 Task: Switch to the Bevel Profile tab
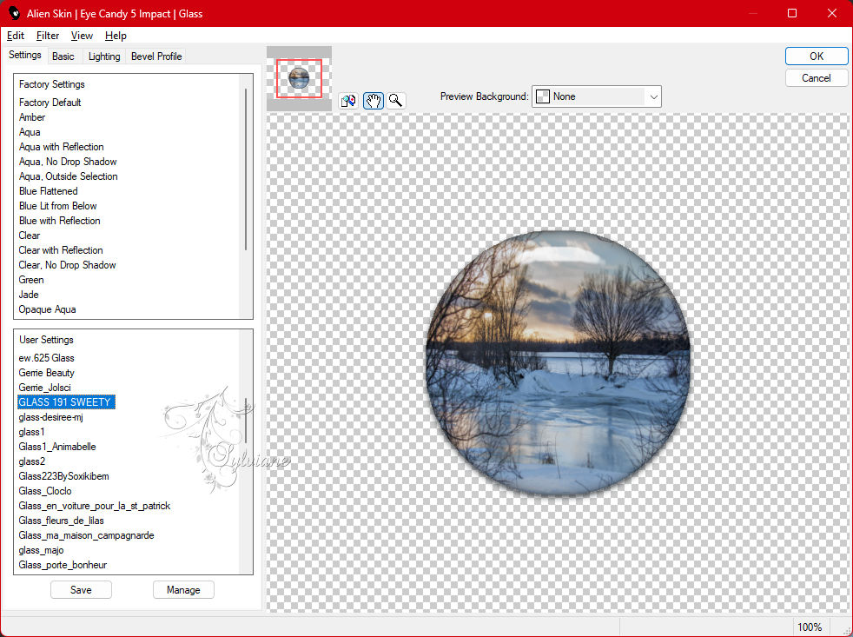(156, 56)
